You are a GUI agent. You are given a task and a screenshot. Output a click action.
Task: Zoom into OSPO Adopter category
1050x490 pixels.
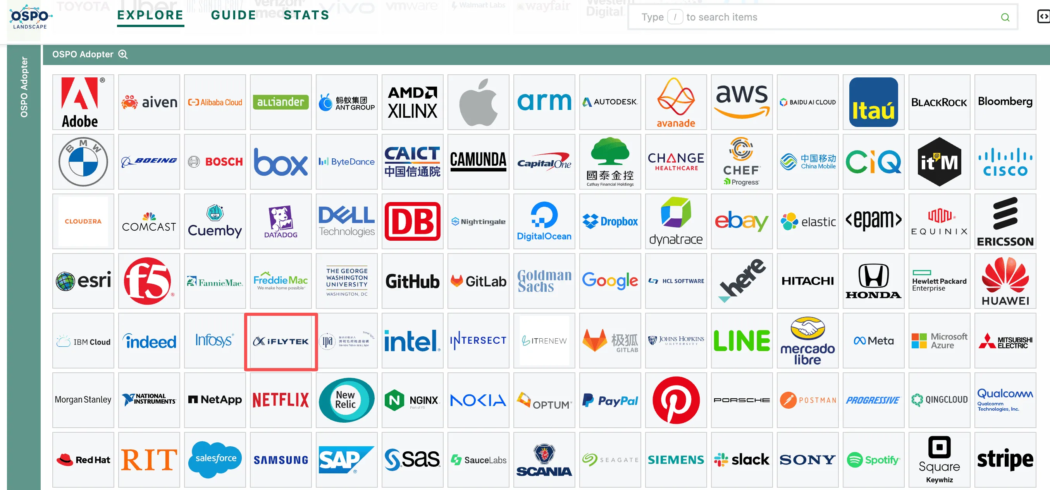click(x=123, y=54)
